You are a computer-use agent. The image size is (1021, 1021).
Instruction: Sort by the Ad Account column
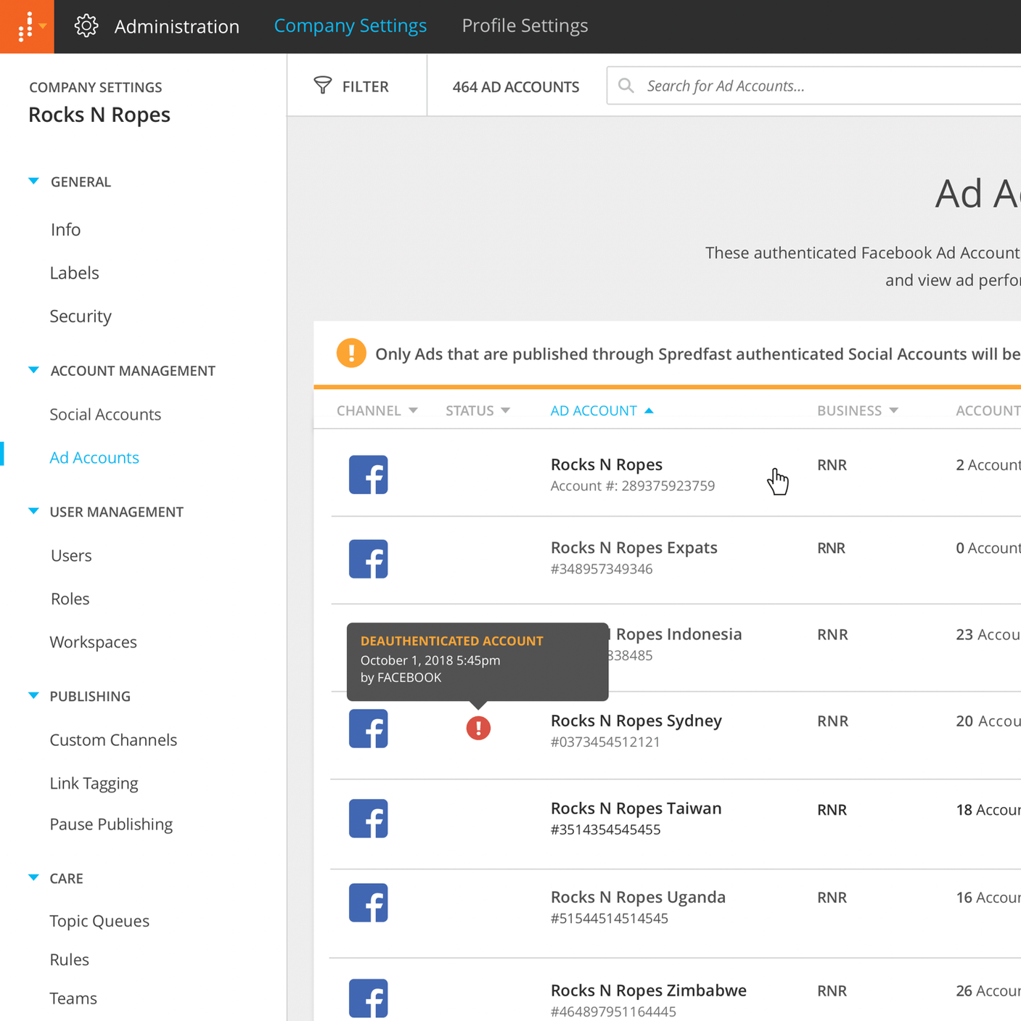pyautogui.click(x=602, y=411)
